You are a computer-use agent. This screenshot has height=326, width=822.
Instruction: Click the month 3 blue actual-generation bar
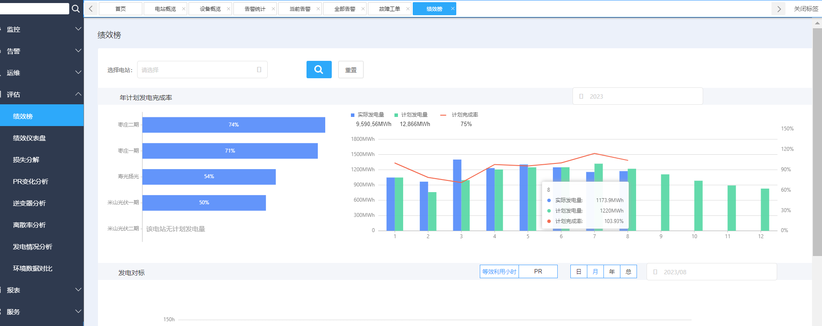(x=457, y=195)
